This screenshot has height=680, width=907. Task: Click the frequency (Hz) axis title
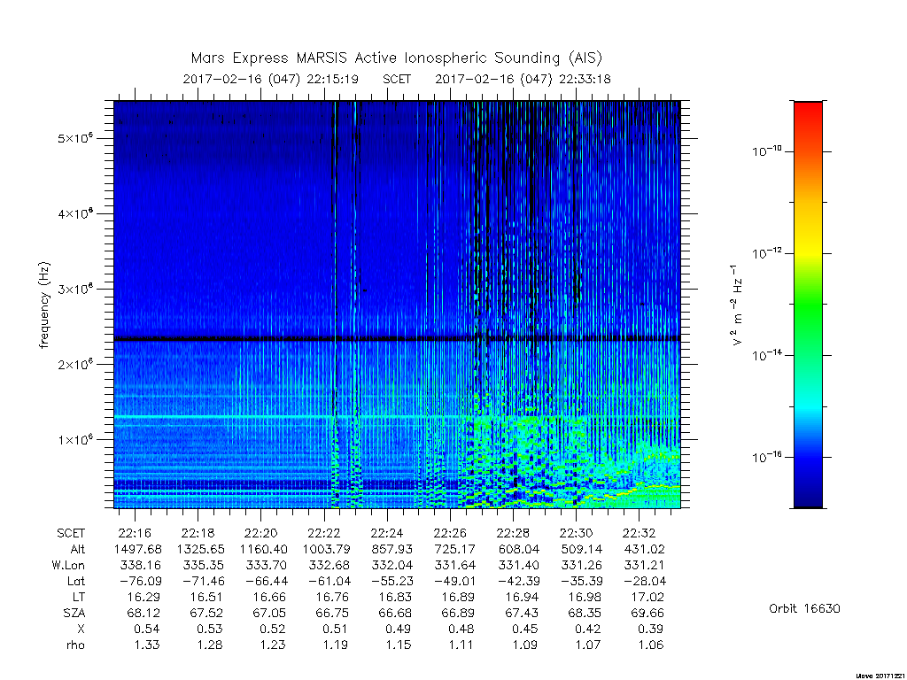click(44, 305)
